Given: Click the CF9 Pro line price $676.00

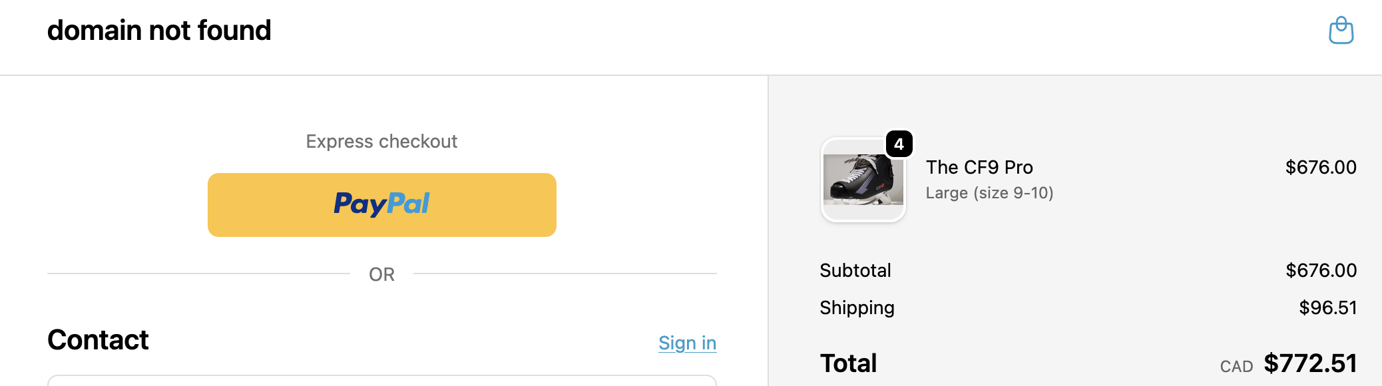Looking at the screenshot, I should (x=1320, y=167).
